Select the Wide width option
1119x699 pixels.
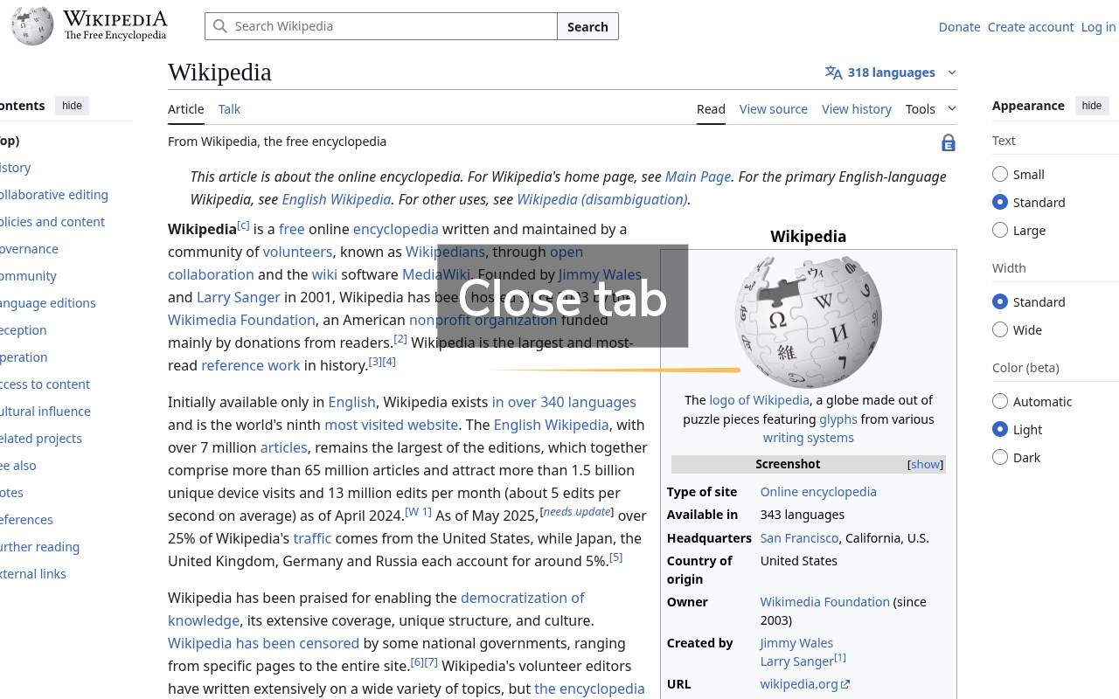pyautogui.click(x=1000, y=329)
